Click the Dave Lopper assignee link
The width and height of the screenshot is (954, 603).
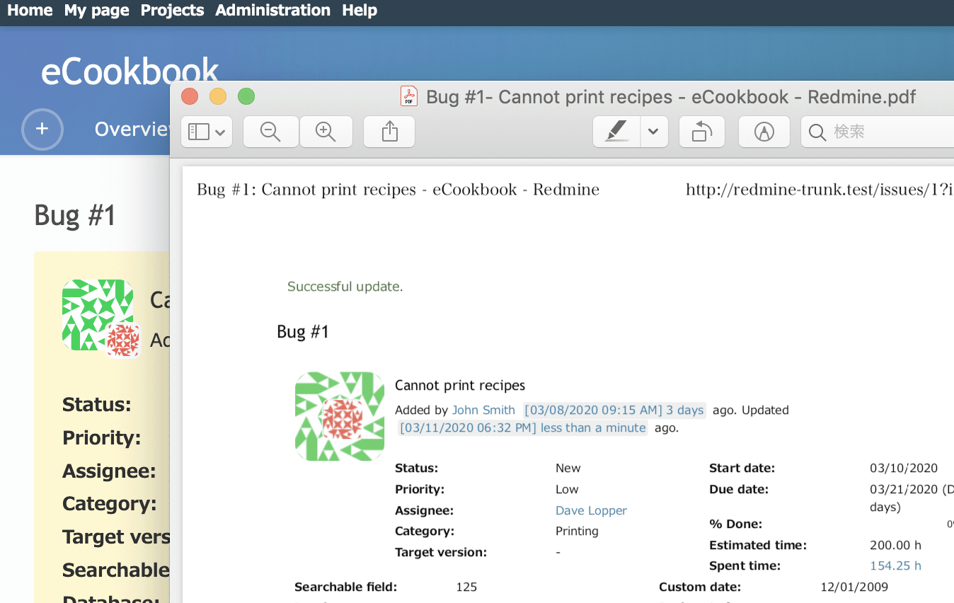point(591,510)
